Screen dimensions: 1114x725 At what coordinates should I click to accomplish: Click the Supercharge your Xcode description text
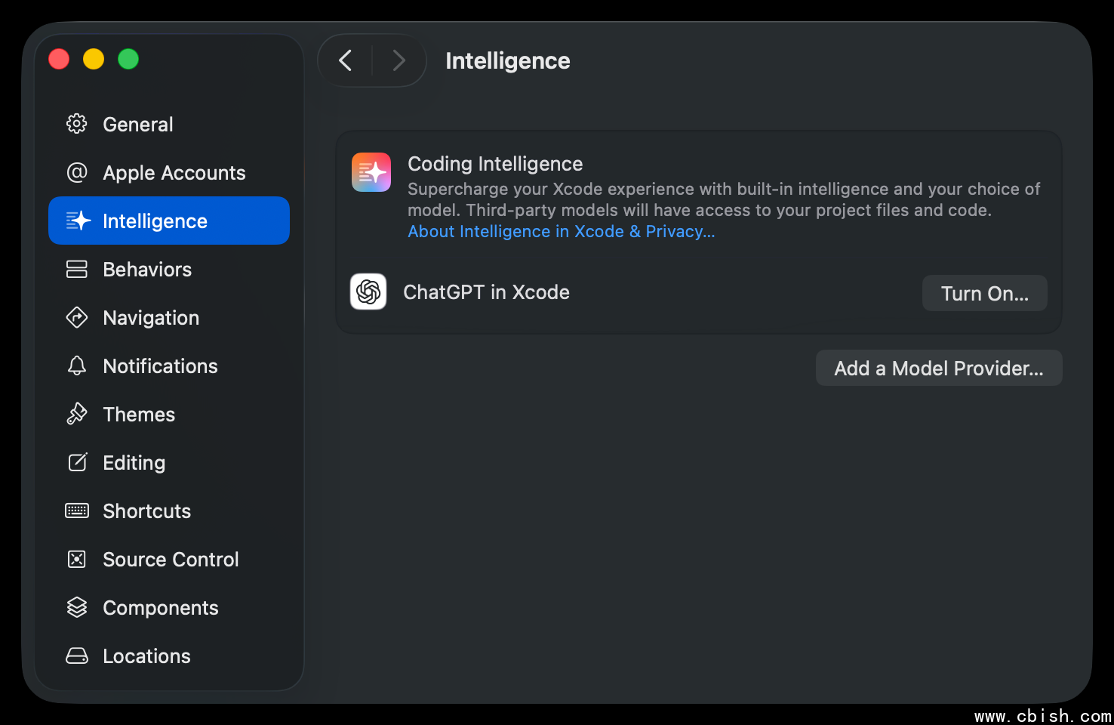point(724,199)
